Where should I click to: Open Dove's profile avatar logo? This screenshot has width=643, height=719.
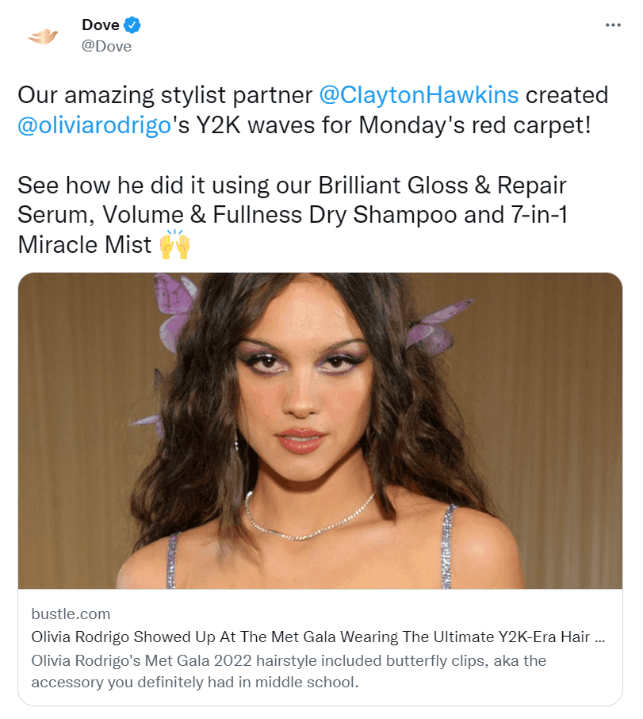coord(42,36)
